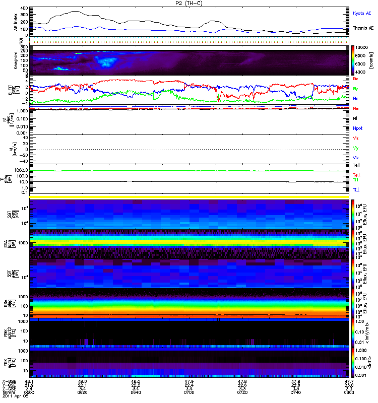Click the "10000" color bar tick value
Image resolution: width=378 pixels, height=403 pixels.
coord(361,47)
